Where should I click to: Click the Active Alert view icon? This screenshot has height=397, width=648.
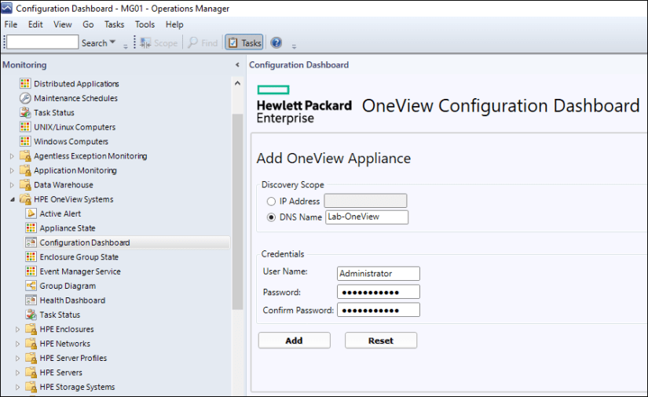[x=31, y=213]
